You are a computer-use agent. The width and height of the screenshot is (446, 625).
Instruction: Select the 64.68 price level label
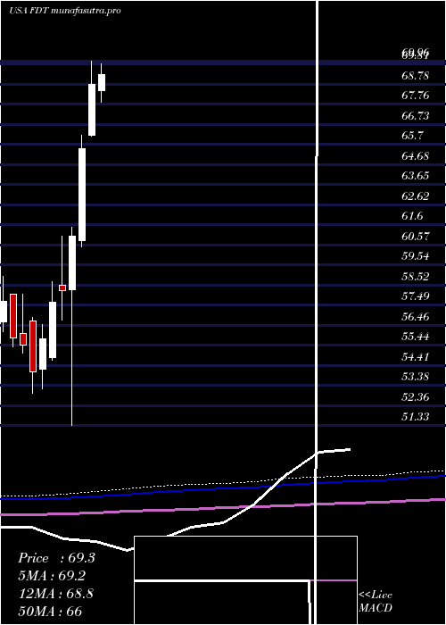pyautogui.click(x=416, y=155)
